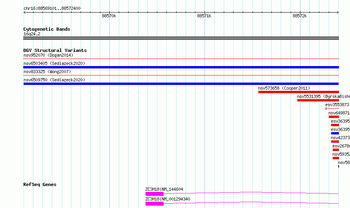350x208 pixels.
Task: Click the short blue esv36395 variant bar
Action: click(335, 133)
